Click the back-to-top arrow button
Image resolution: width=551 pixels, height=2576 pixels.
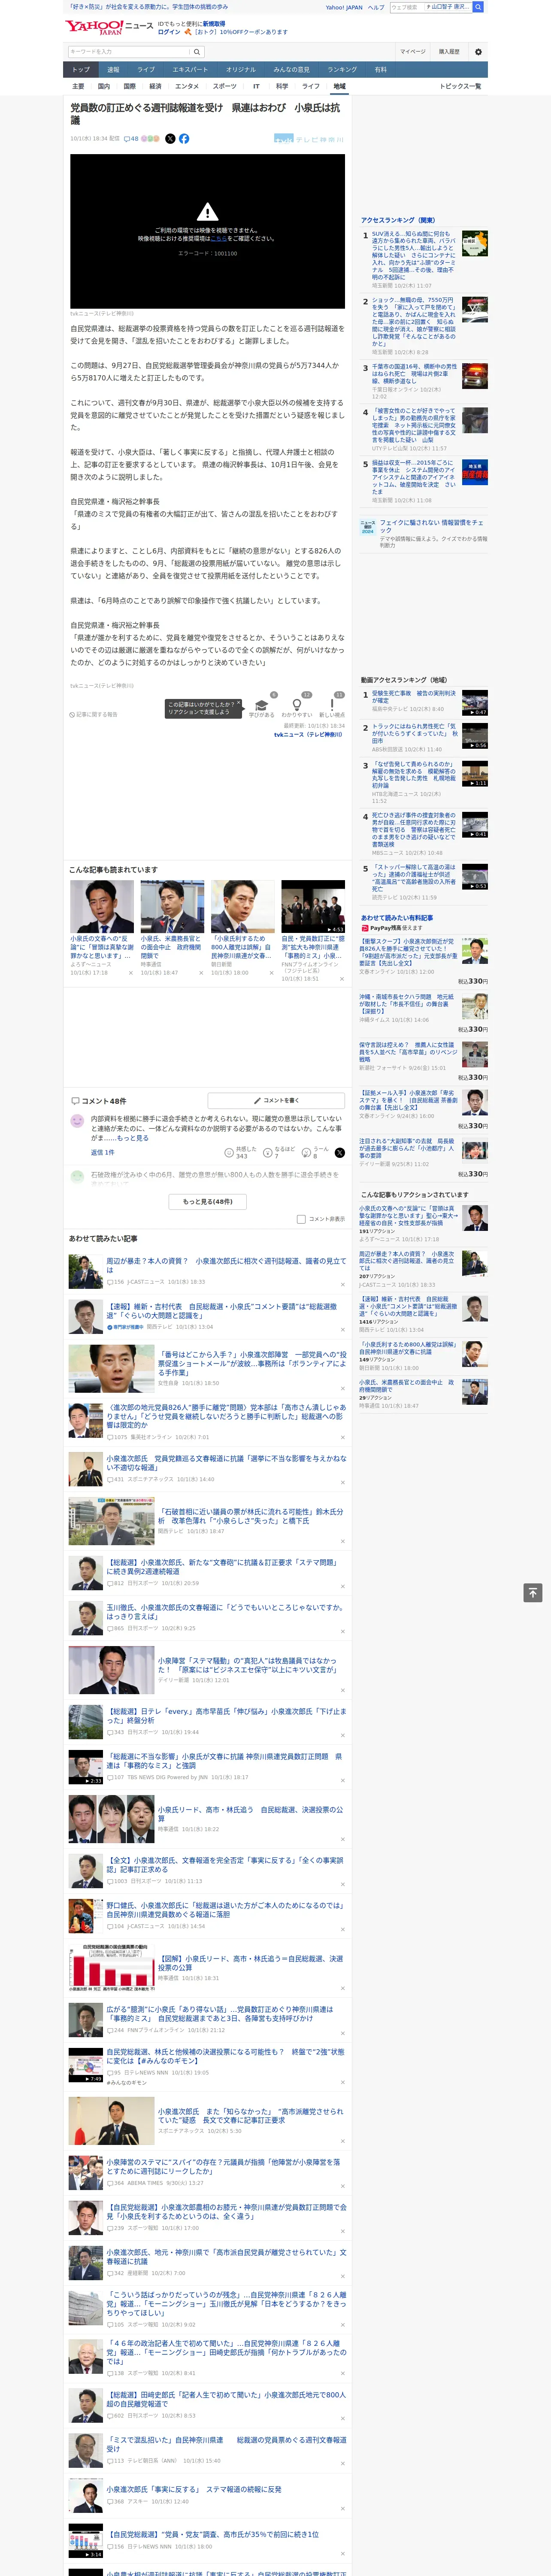click(x=533, y=1592)
